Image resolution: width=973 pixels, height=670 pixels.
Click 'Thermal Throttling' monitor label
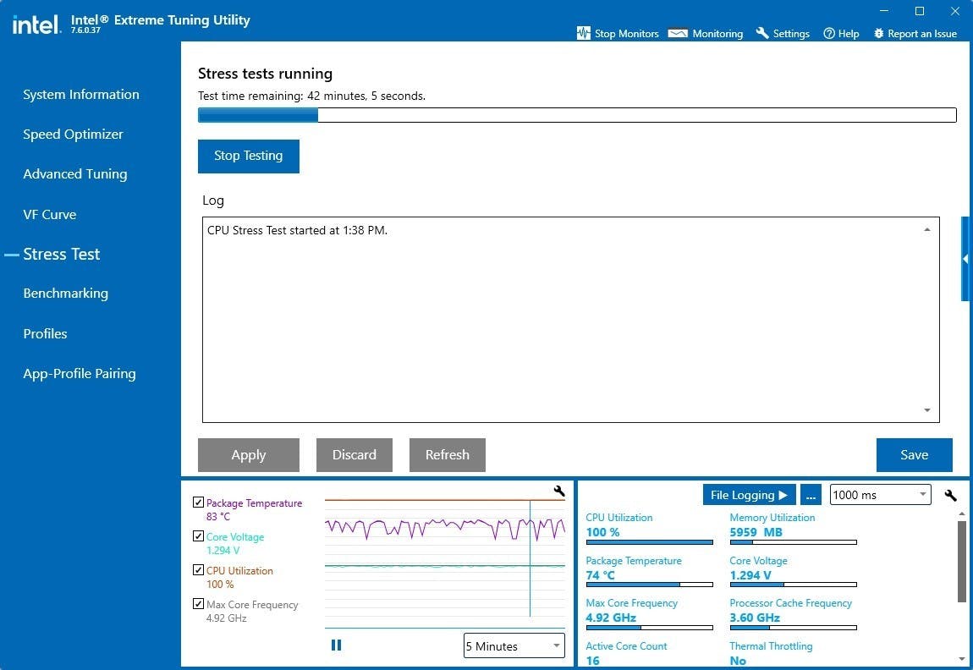point(771,645)
